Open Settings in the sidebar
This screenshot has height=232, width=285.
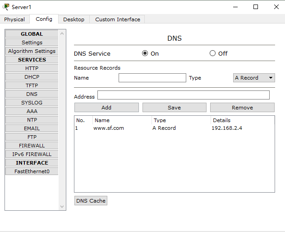[32, 43]
